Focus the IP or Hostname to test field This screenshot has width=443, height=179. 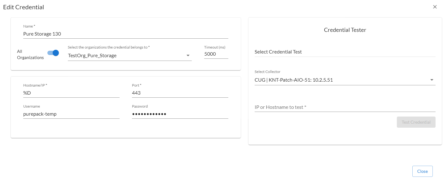click(345, 107)
